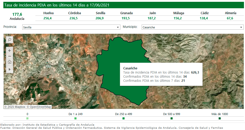Viewport: 245px width, 130px height.
Task: Click the Andalucía 177,6 total
Action: 17,15
